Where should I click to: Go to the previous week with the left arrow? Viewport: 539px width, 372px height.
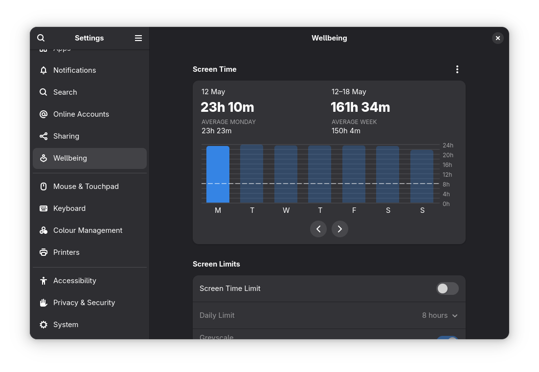318,228
